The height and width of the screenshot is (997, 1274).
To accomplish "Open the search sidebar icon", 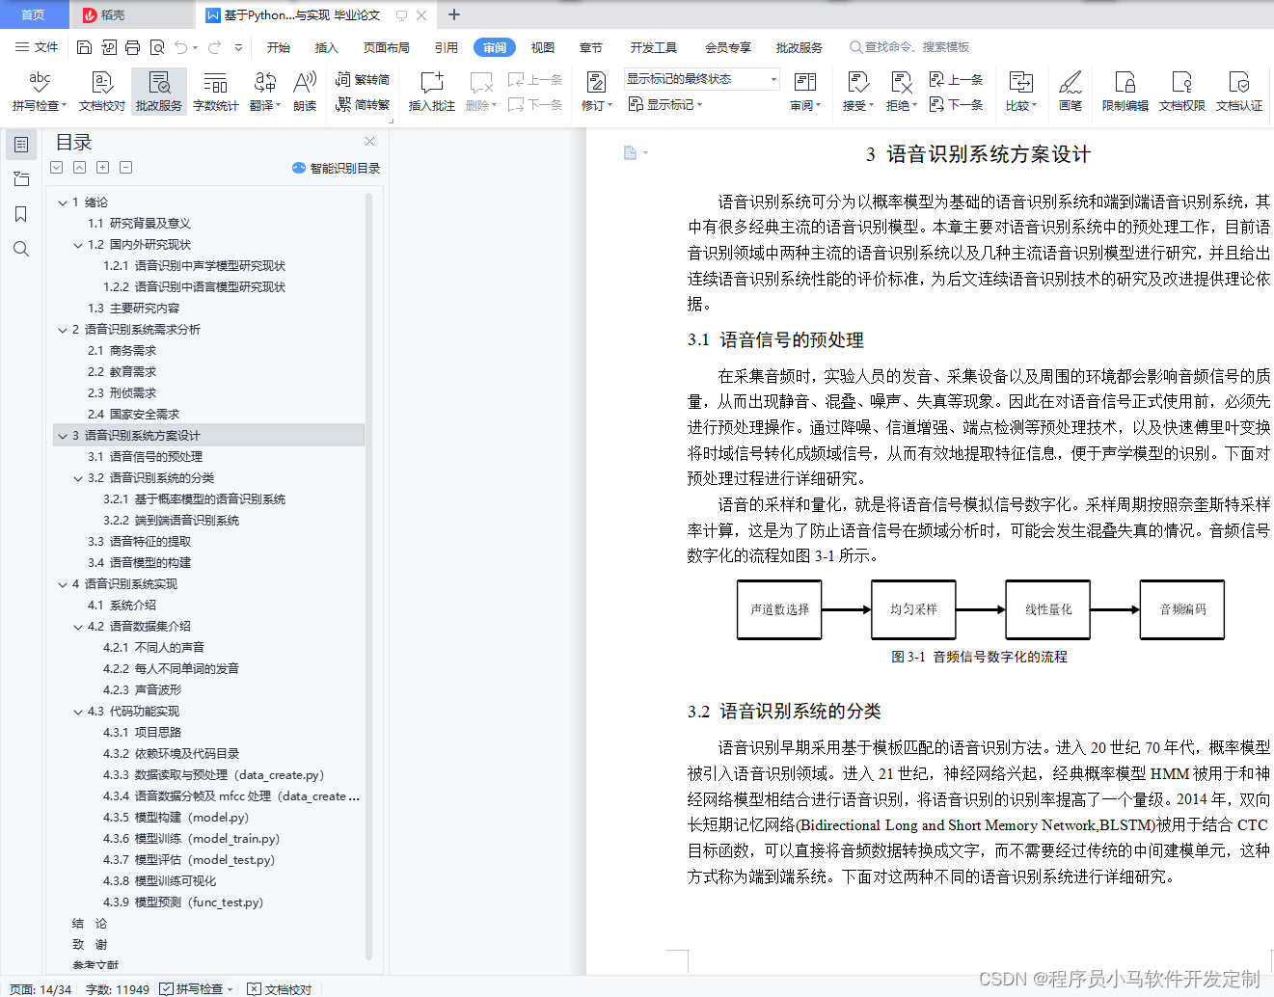I will click(21, 249).
